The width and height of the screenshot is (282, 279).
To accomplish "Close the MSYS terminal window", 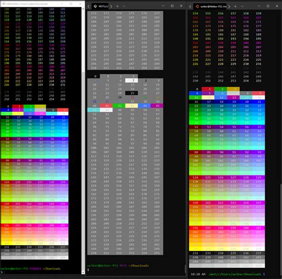I will tap(181, 6).
